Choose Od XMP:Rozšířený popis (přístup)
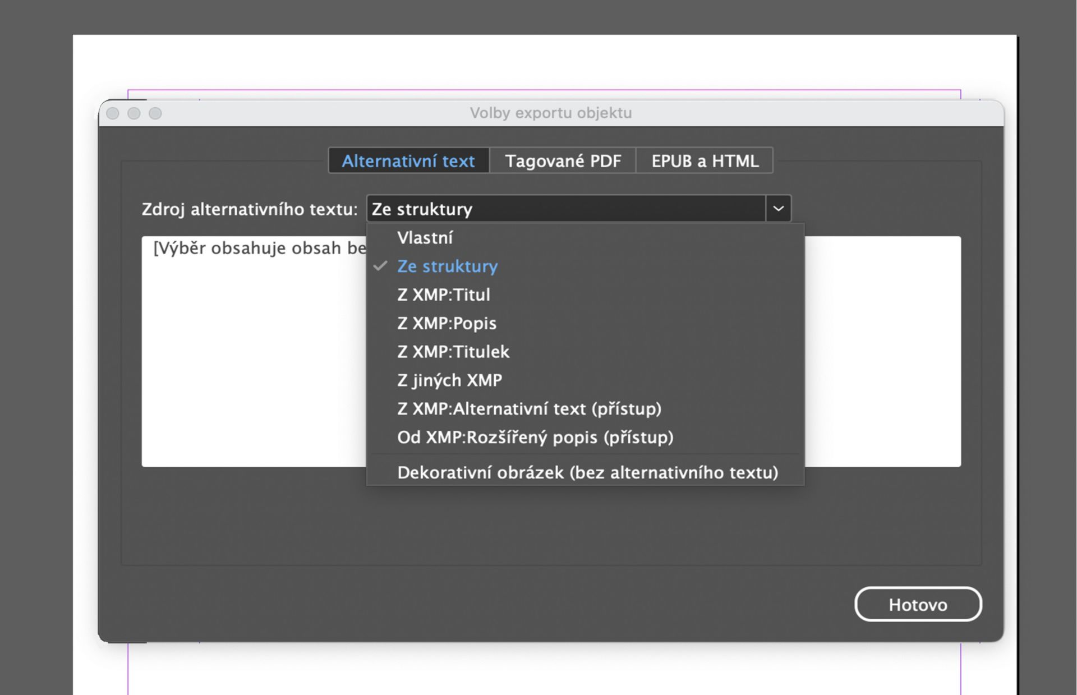Image resolution: width=1077 pixels, height=695 pixels. [x=535, y=437]
